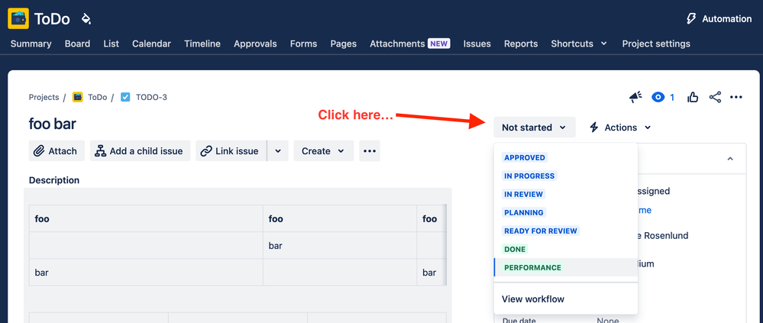The width and height of the screenshot is (763, 323).
Task: Click the ToDo project title text
Action: [x=52, y=19]
